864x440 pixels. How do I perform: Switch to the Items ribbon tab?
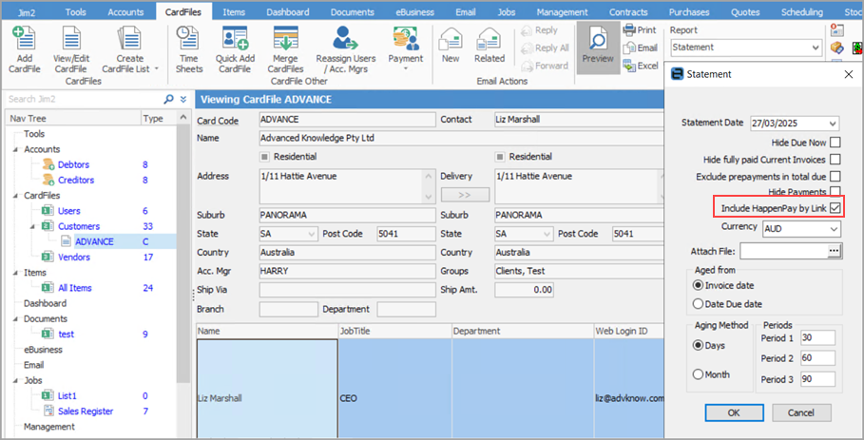click(x=234, y=11)
